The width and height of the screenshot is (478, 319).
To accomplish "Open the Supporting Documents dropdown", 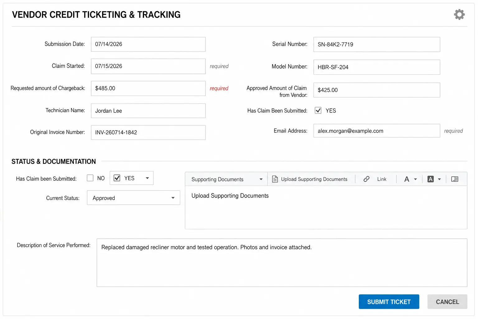I will pyautogui.click(x=226, y=179).
